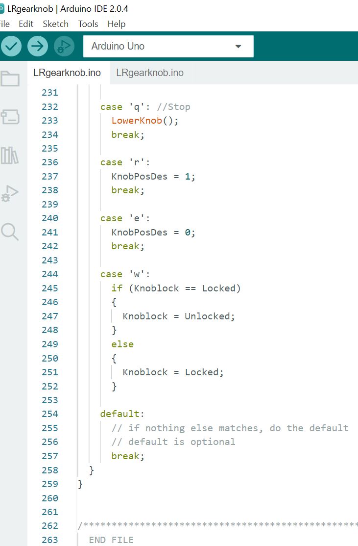Screen dimensions: 358x546
Task: Click the Verify sketch checkmark button
Action: click(x=11, y=46)
